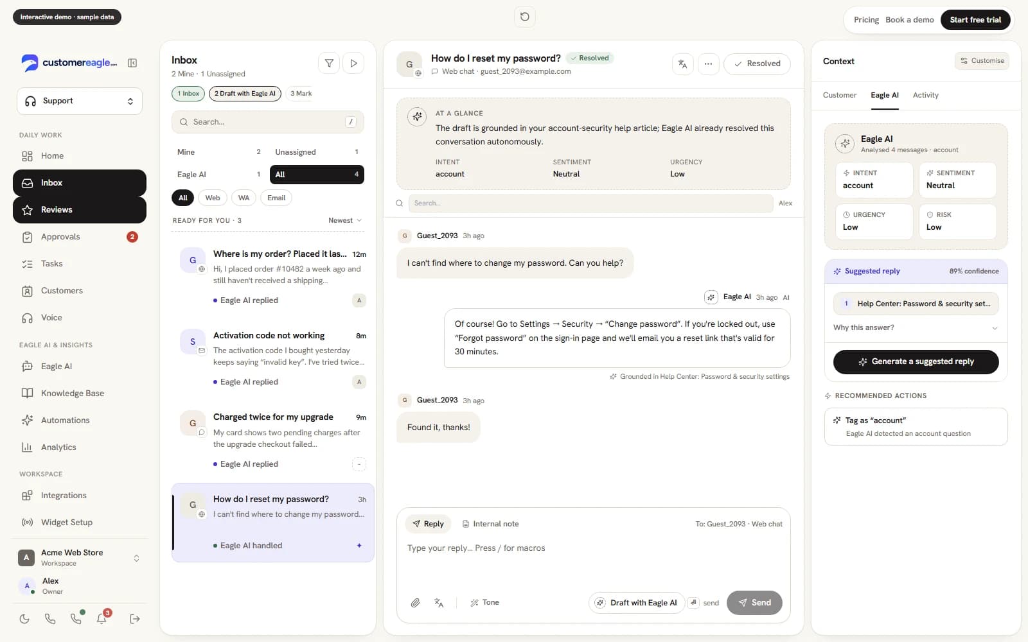Click the Draft with Eagle AI button
Image resolution: width=1028 pixels, height=642 pixels.
click(637, 603)
